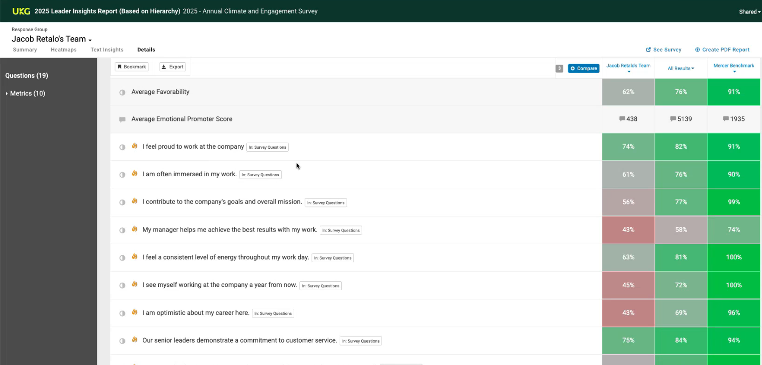Click the flame icon beside 'I feel proud to work'
The width and height of the screenshot is (762, 365).
point(135,146)
